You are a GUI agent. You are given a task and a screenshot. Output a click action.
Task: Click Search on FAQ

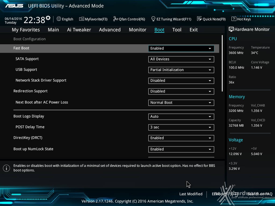[260, 194]
